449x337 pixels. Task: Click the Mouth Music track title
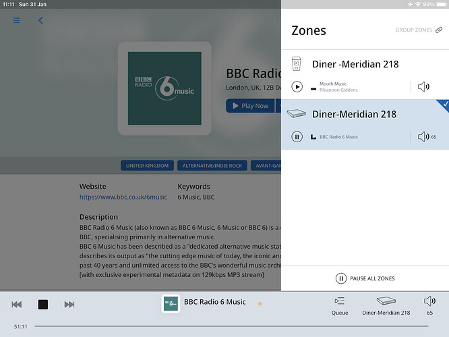pos(333,84)
